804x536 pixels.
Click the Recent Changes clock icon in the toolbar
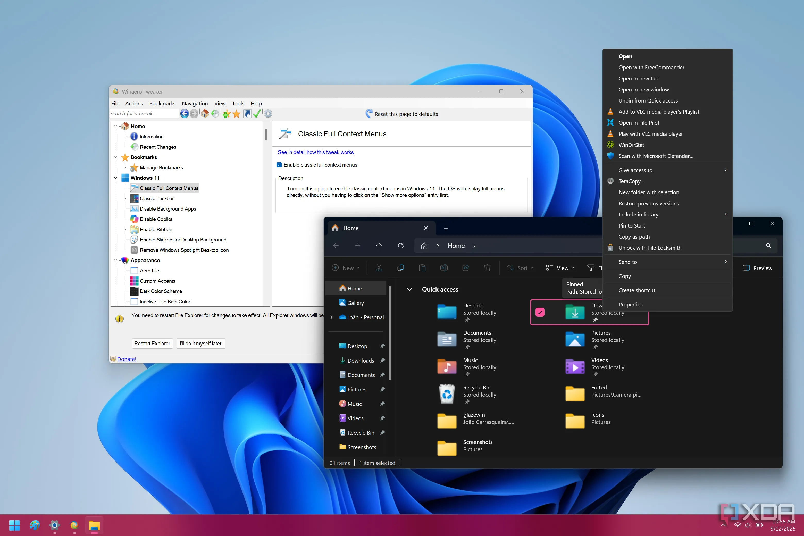(215, 114)
